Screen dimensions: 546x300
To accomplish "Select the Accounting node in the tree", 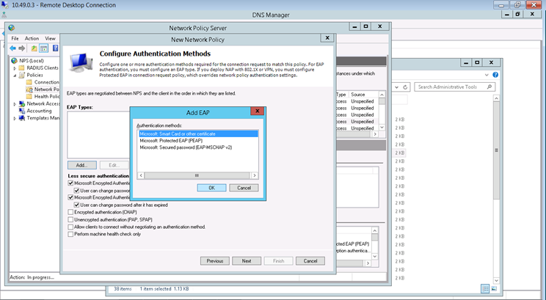I will coord(39,111).
